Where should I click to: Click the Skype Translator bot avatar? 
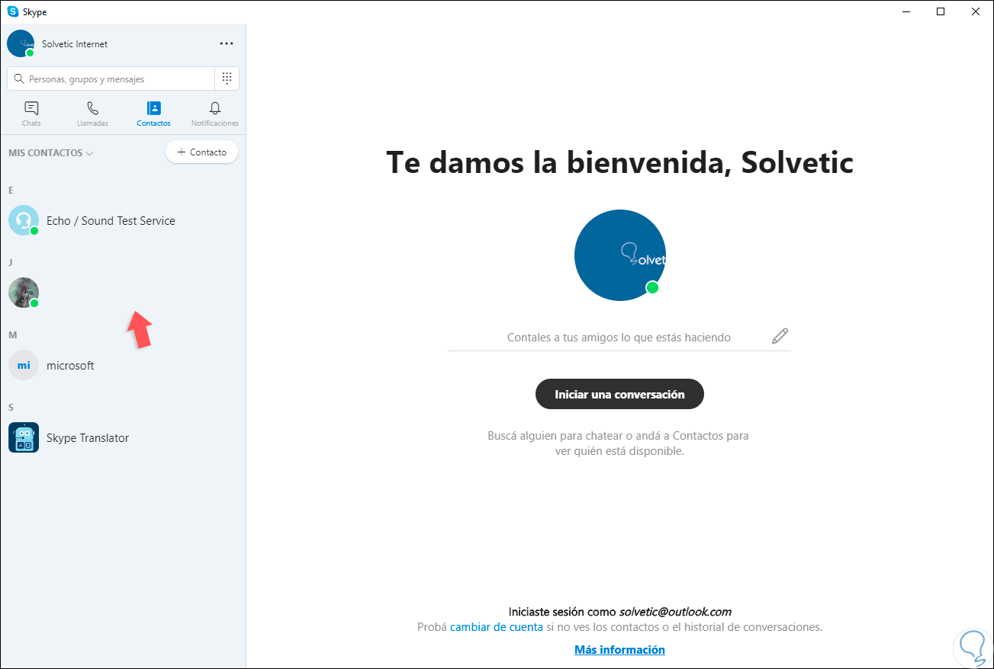click(x=24, y=437)
